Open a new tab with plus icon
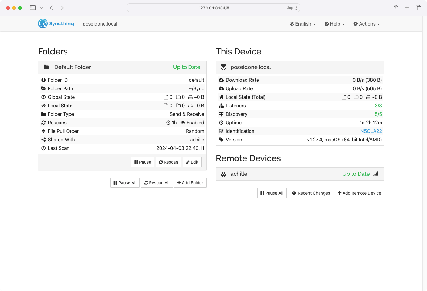427x291 pixels. tap(407, 8)
